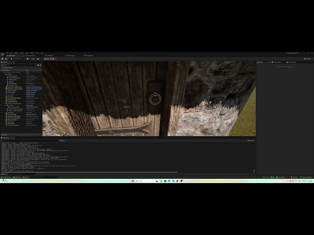The width and height of the screenshot is (314, 235).
Task: Open the Outliner settings gear icon
Action: [40, 65]
